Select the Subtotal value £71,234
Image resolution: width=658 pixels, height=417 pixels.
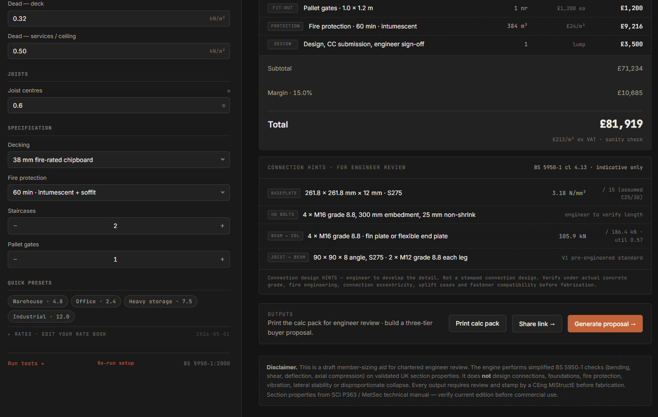click(630, 69)
